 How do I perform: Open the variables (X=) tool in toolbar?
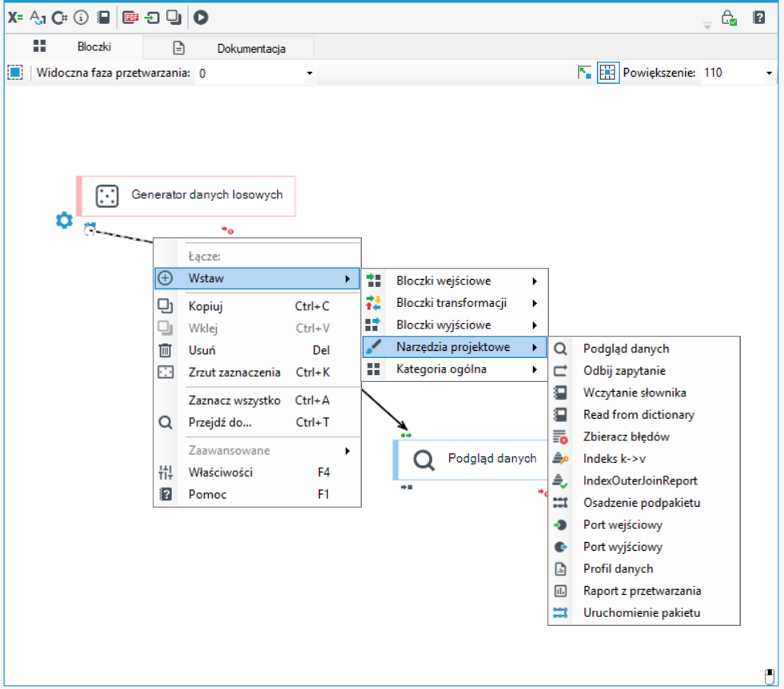coord(15,18)
